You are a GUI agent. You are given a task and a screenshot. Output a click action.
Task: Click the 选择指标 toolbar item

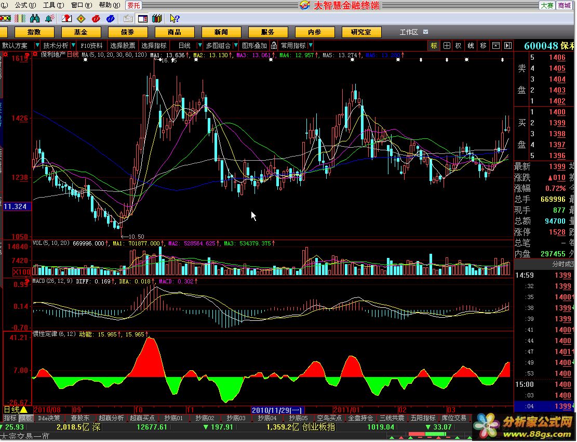(x=154, y=46)
